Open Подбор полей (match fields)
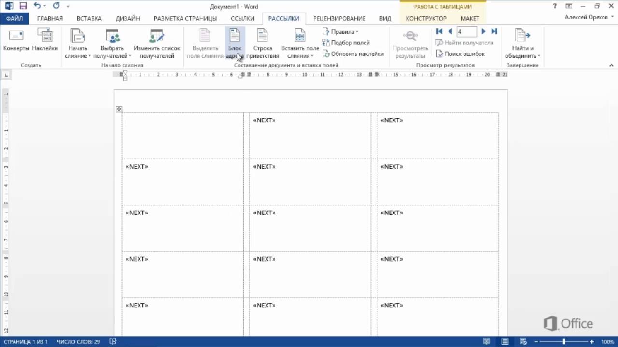The width and height of the screenshot is (618, 347). [x=346, y=43]
